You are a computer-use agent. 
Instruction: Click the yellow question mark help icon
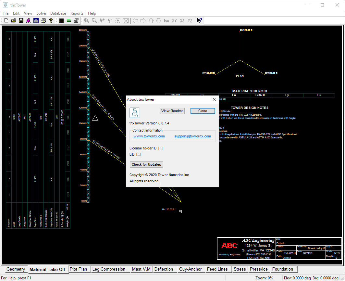(51, 20)
